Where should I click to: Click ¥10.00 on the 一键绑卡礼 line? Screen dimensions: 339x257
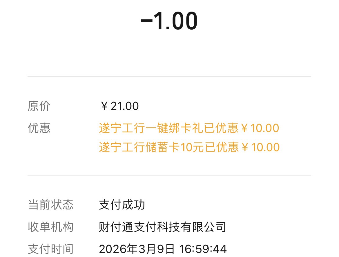(x=260, y=128)
